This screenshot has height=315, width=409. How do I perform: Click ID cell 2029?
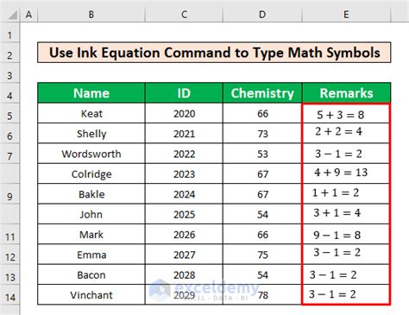(x=184, y=295)
